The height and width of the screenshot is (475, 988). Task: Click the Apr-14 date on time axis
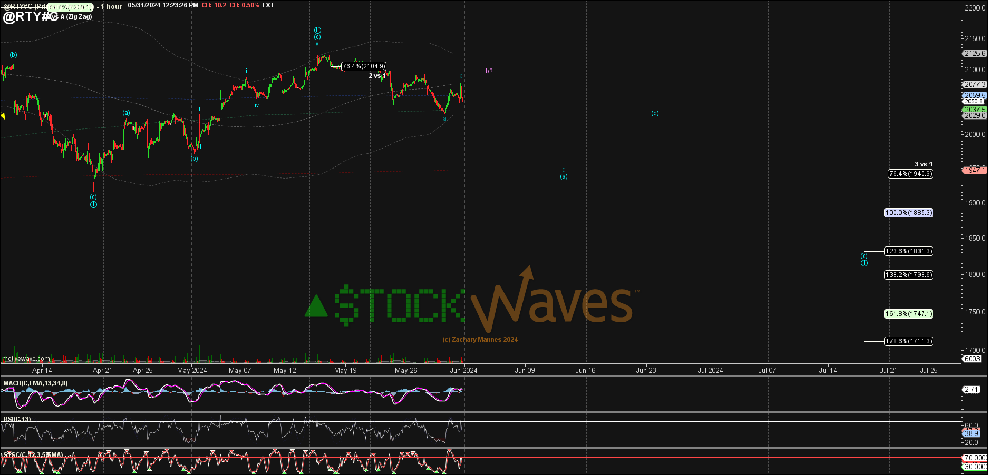click(42, 370)
